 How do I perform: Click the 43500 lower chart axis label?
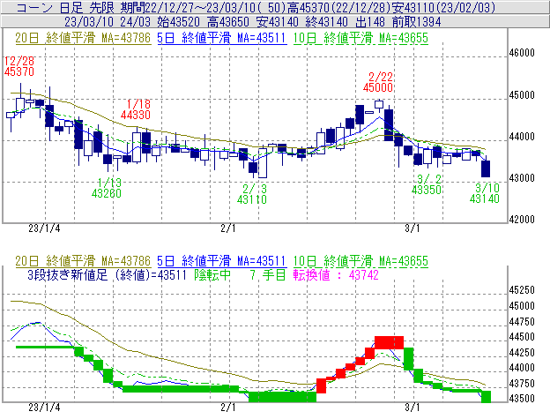click(x=522, y=399)
